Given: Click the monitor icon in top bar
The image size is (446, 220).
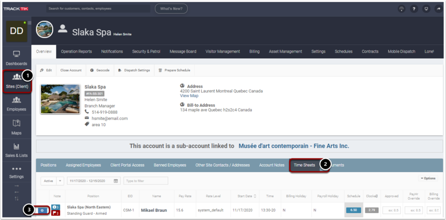Looking at the screenshot, I should click(x=426, y=9).
